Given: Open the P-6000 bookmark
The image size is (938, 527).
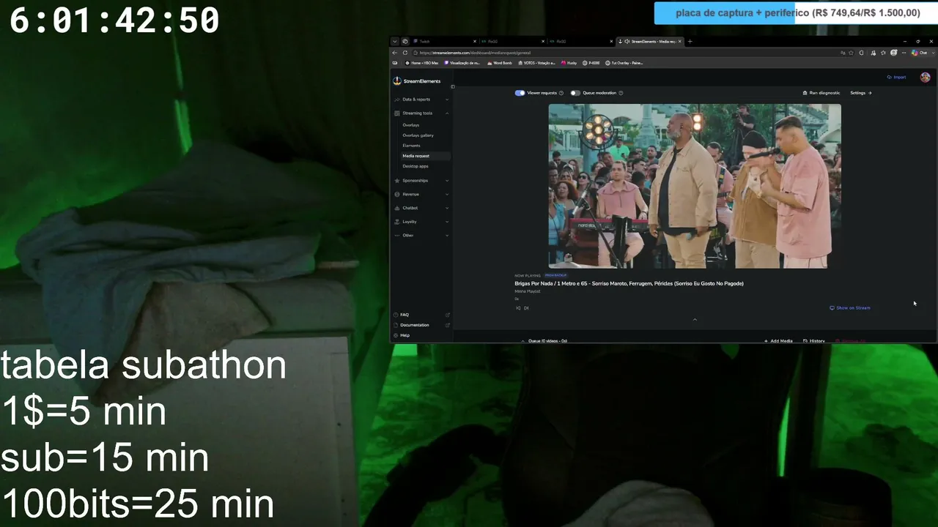Looking at the screenshot, I should click(591, 63).
